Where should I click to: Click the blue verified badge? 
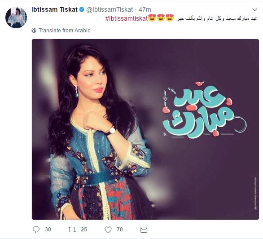tap(82, 9)
